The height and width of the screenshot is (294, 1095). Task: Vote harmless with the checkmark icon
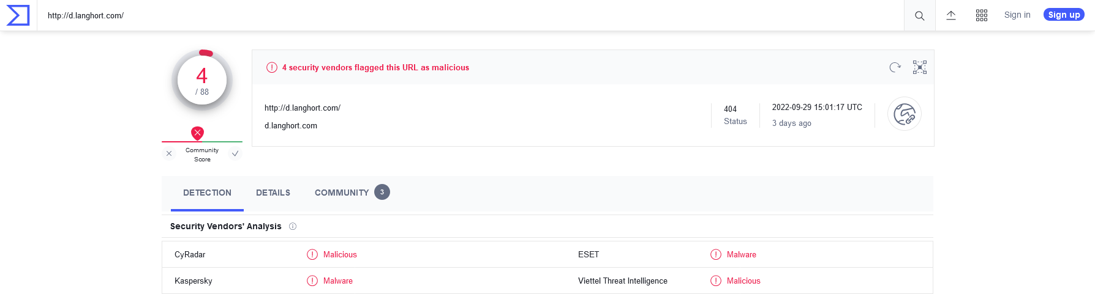235,154
